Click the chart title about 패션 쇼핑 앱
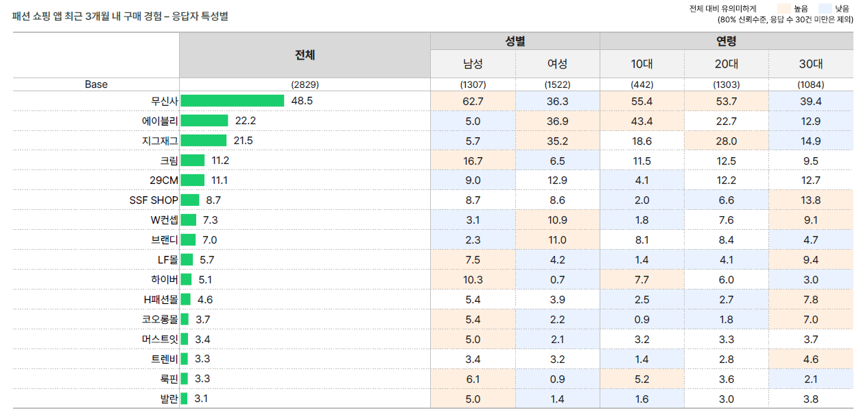 pyautogui.click(x=120, y=15)
